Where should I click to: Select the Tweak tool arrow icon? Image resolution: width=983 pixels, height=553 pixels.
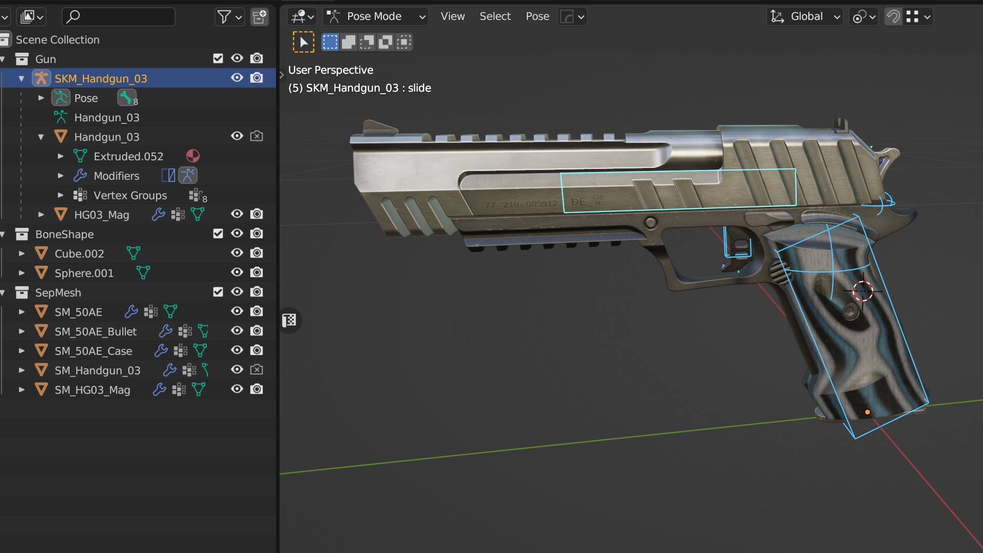[x=303, y=42]
